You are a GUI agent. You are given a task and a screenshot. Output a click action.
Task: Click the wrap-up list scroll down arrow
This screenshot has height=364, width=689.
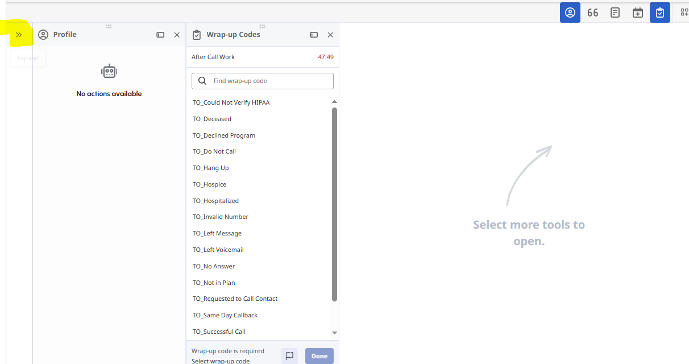pyautogui.click(x=334, y=333)
